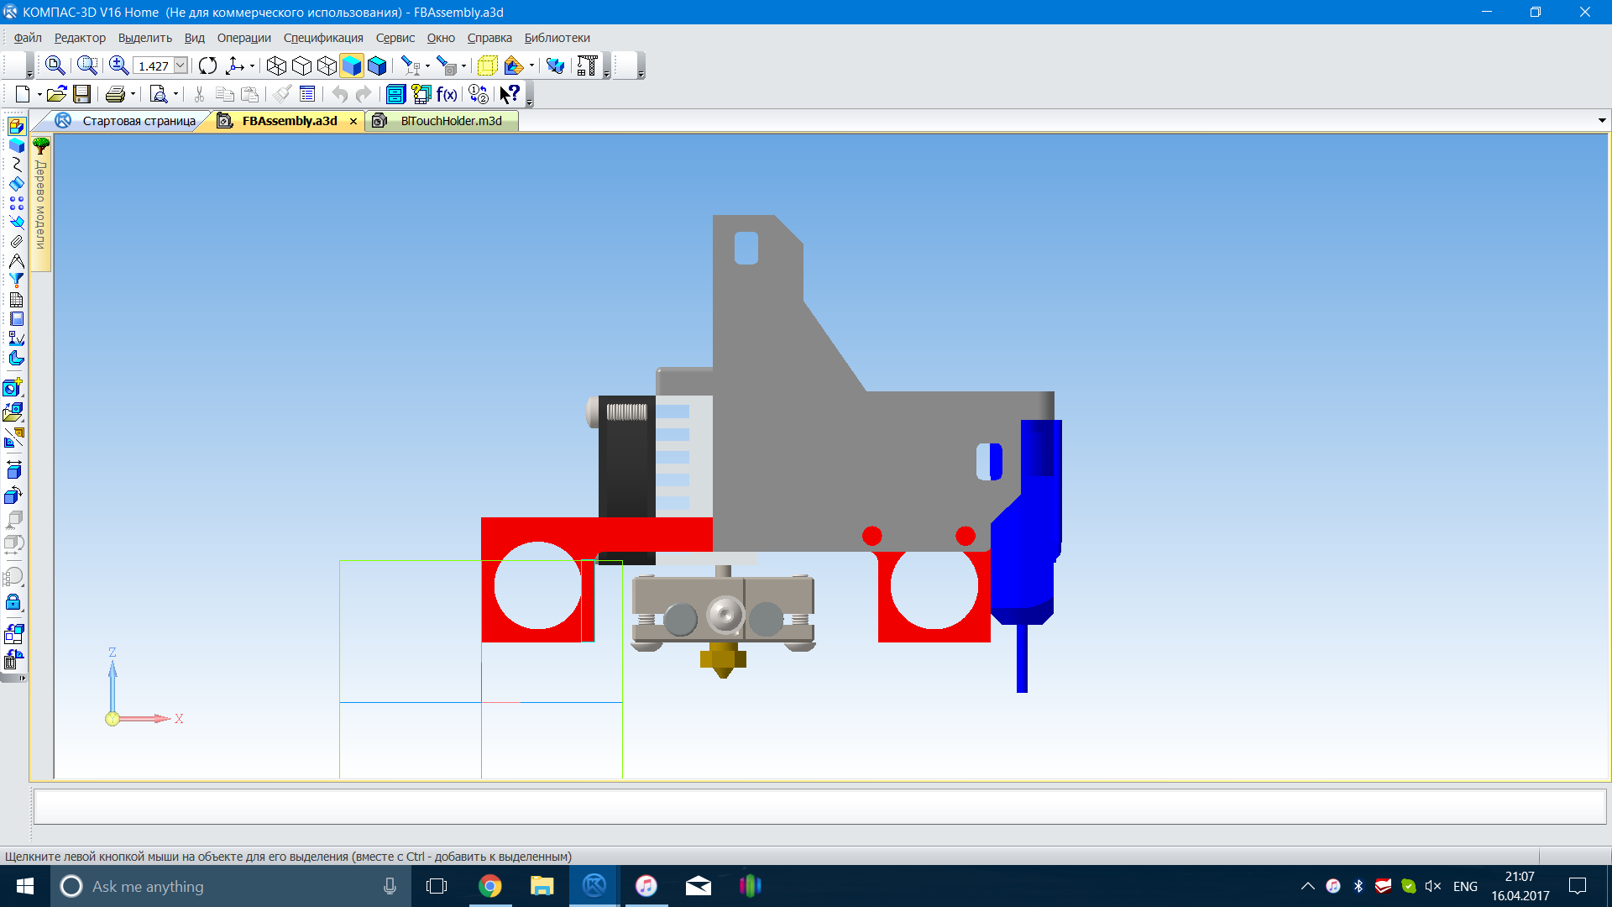The image size is (1612, 907).
Task: Toggle wireframe display mode
Action: tap(276, 66)
